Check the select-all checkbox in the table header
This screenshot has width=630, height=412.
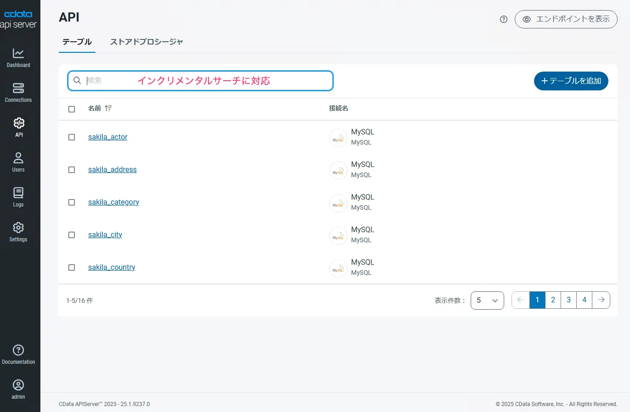[x=72, y=109]
